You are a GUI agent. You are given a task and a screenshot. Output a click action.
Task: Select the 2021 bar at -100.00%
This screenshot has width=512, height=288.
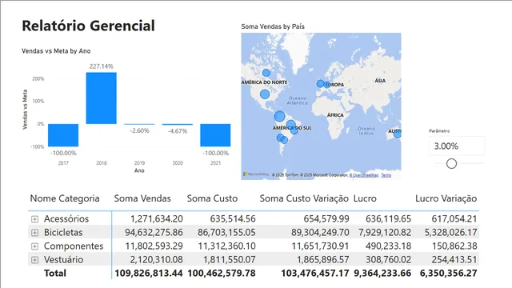click(215, 135)
